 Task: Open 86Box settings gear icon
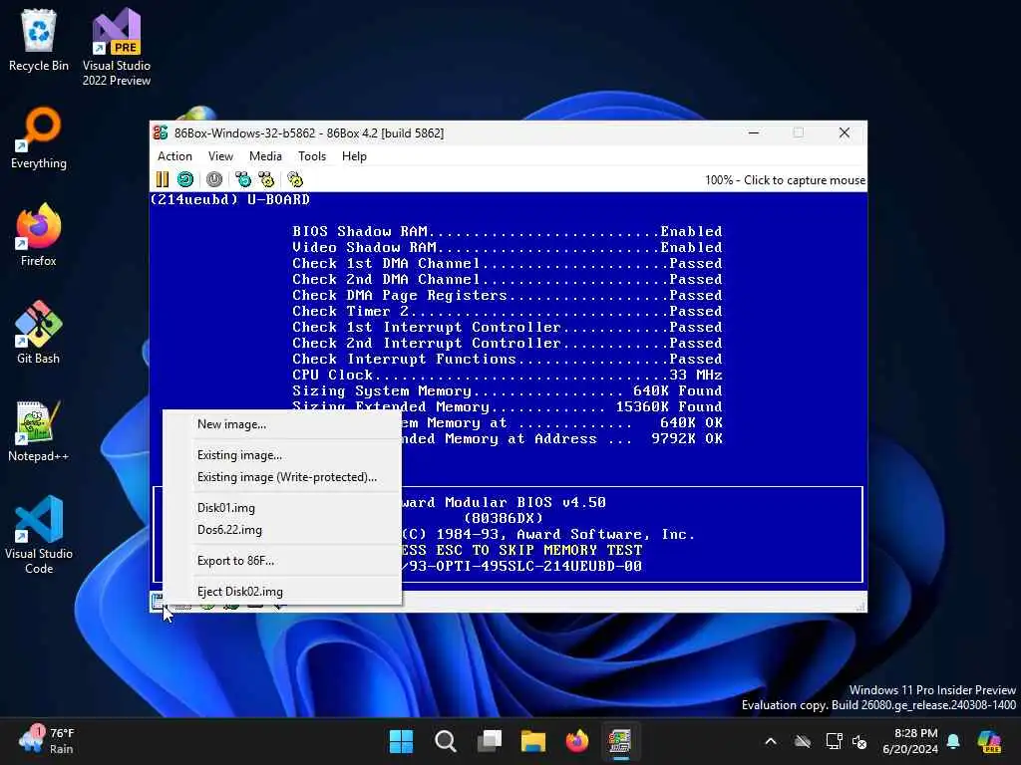295,179
